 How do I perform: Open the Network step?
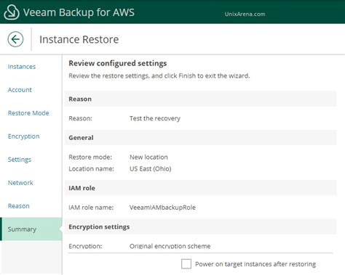(x=20, y=183)
